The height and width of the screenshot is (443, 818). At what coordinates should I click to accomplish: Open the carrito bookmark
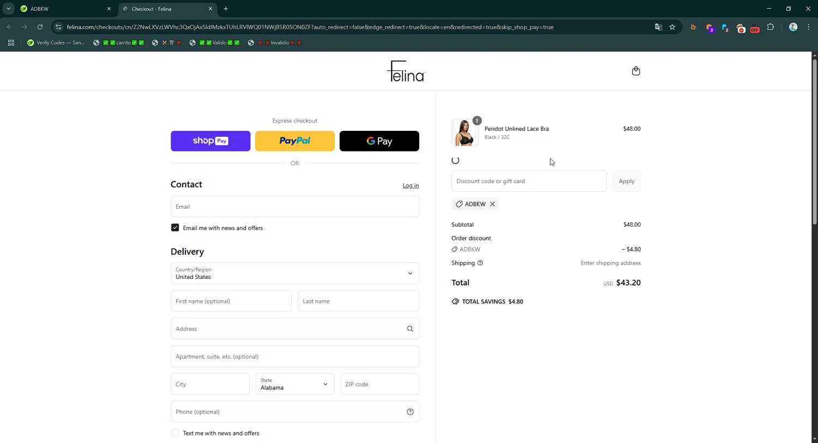pos(118,43)
